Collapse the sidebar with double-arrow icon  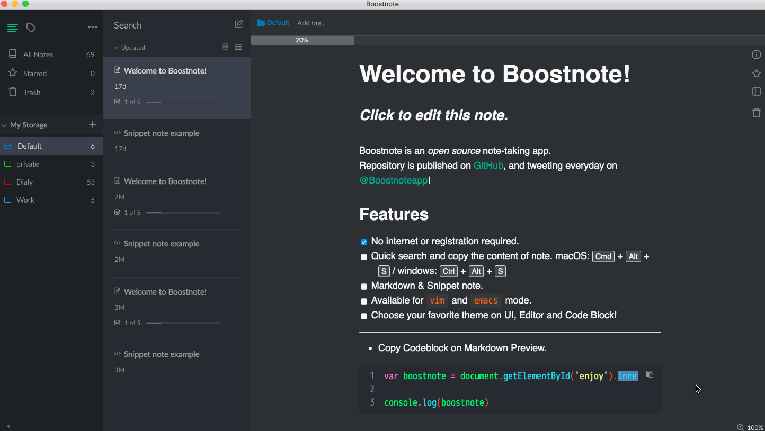coord(8,426)
